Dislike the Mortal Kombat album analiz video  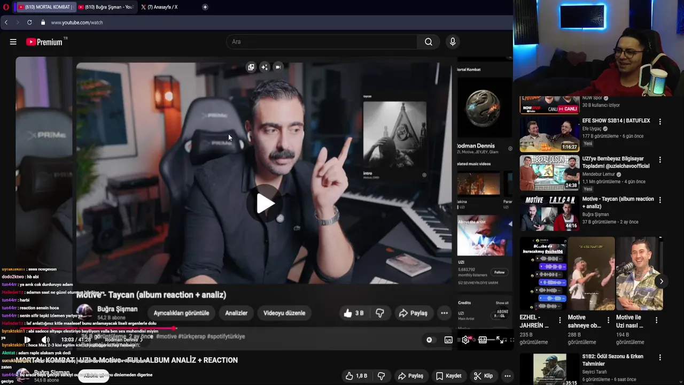381,376
